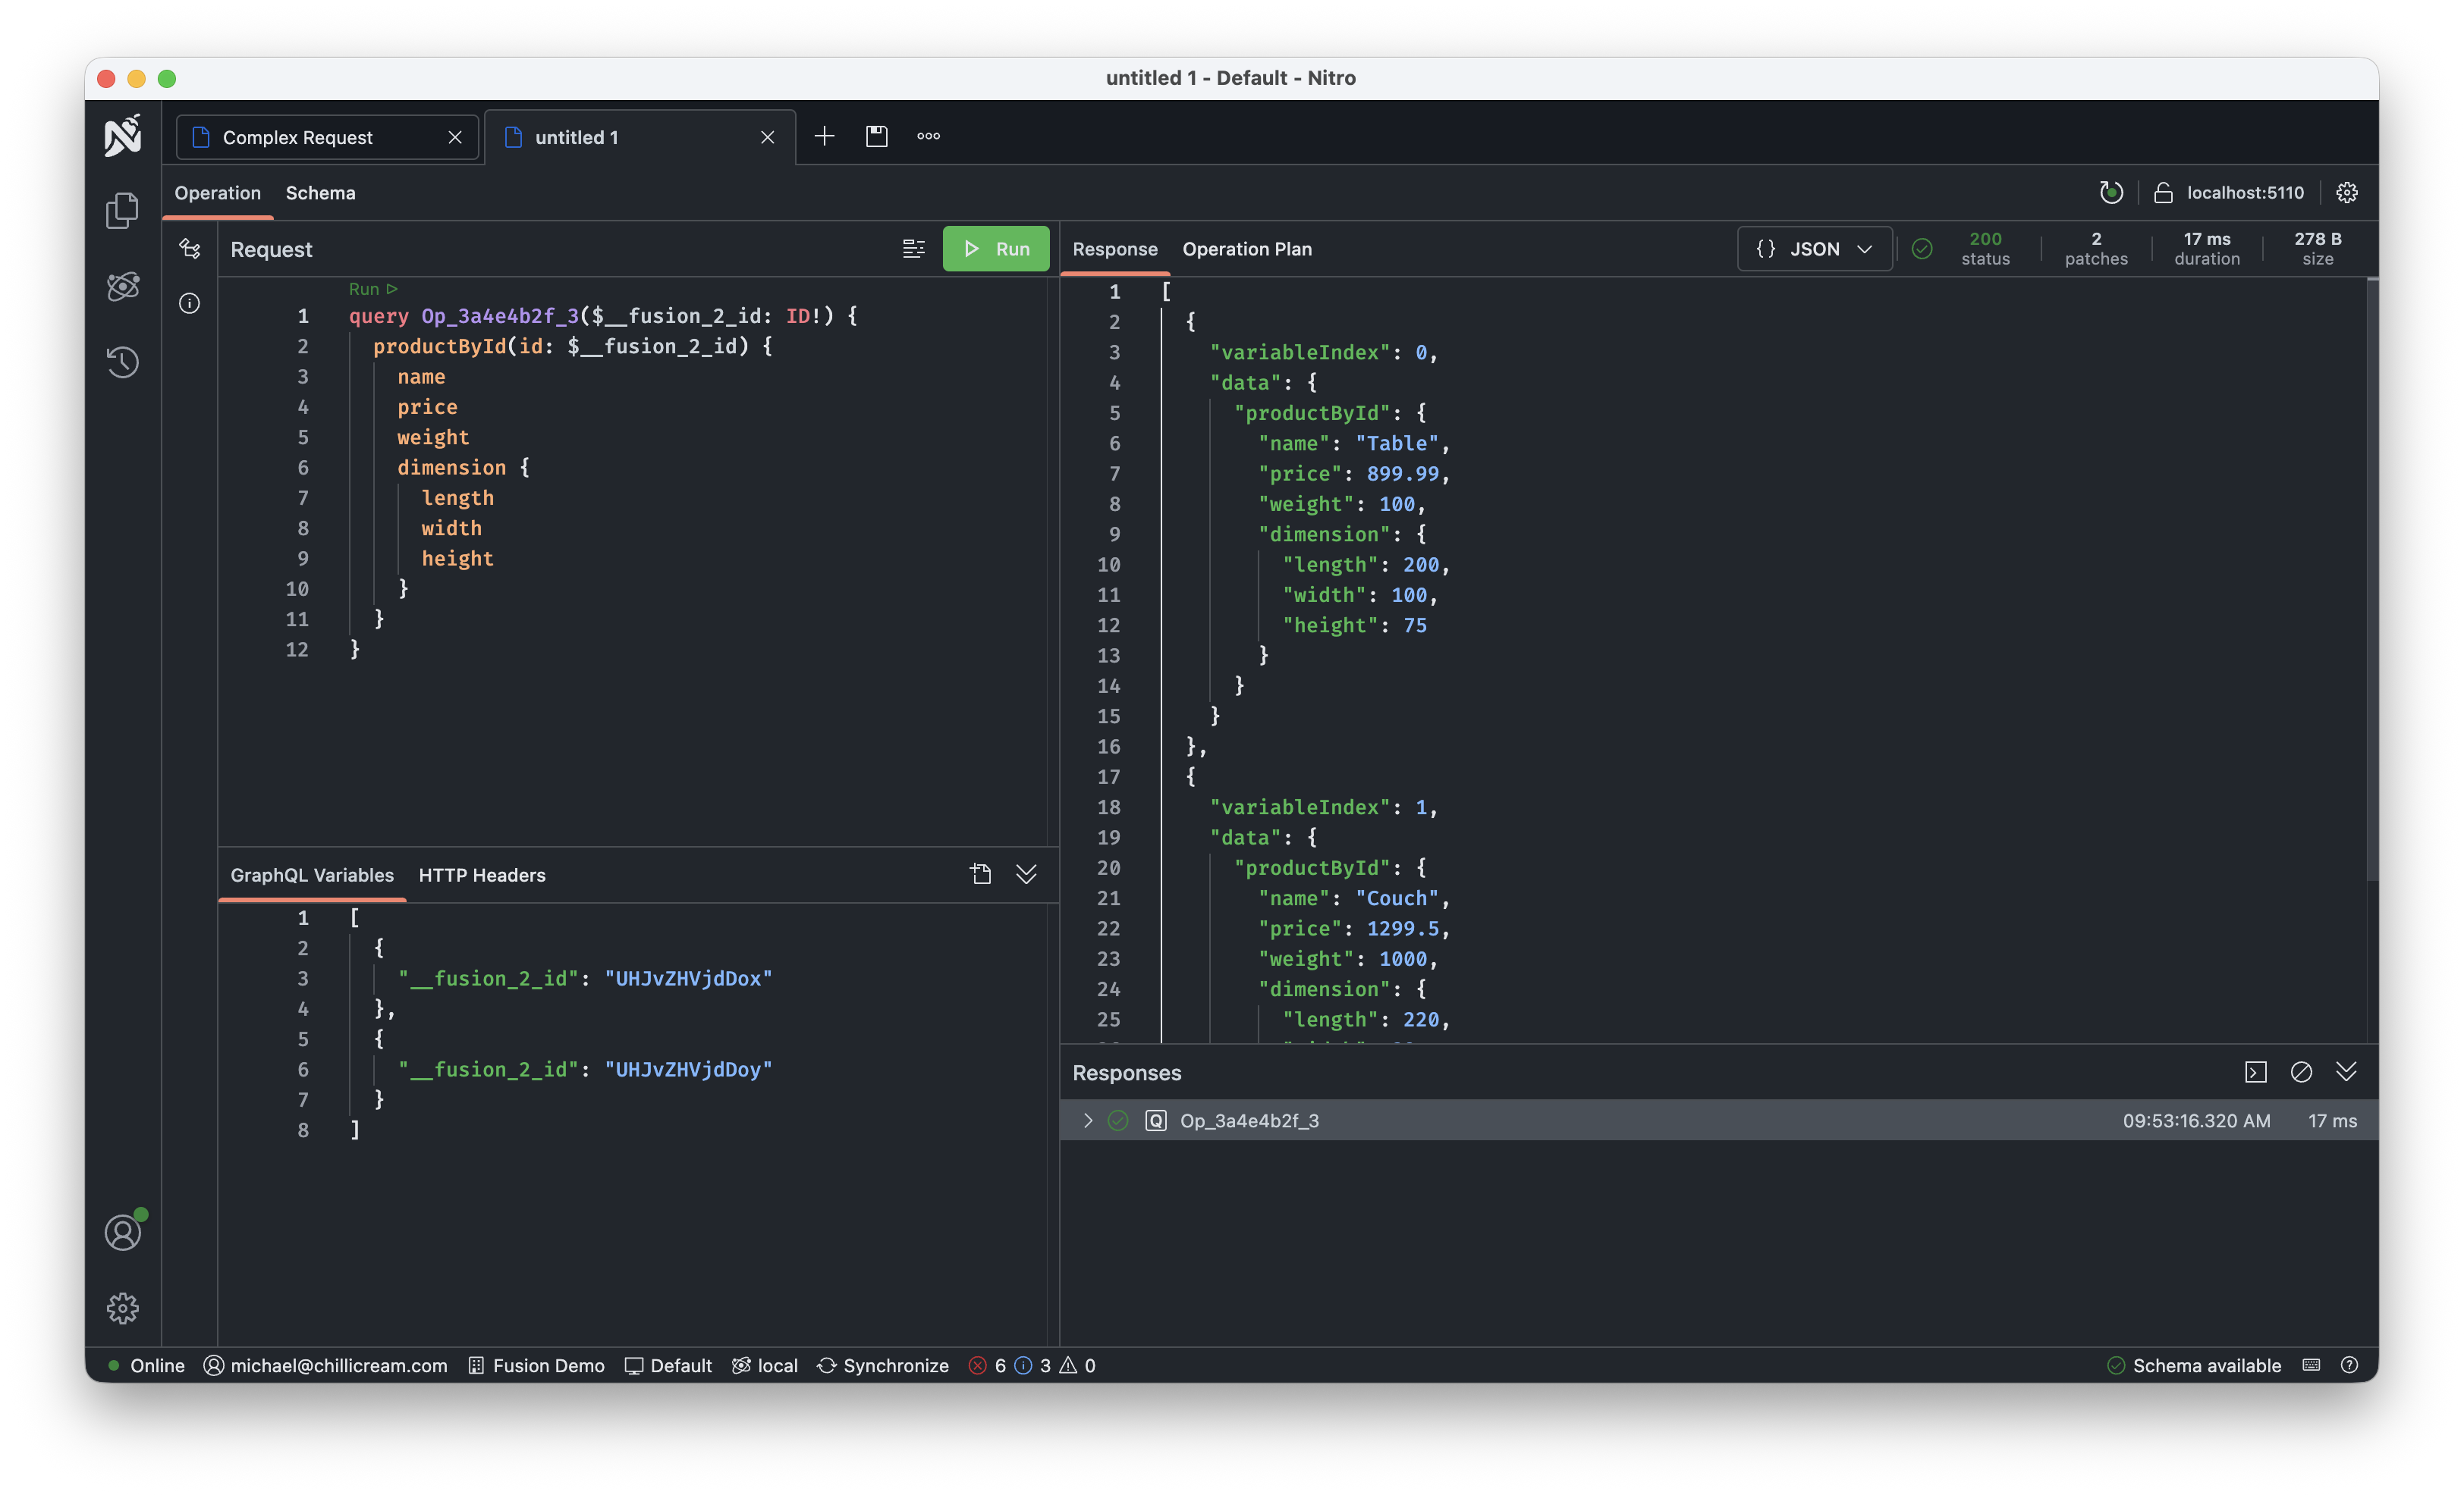The width and height of the screenshot is (2464, 1495).
Task: Click the response editor scrollbar
Action: tap(2372, 580)
